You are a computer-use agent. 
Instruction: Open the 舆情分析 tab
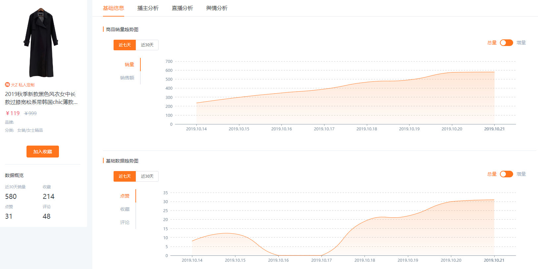tap(217, 8)
